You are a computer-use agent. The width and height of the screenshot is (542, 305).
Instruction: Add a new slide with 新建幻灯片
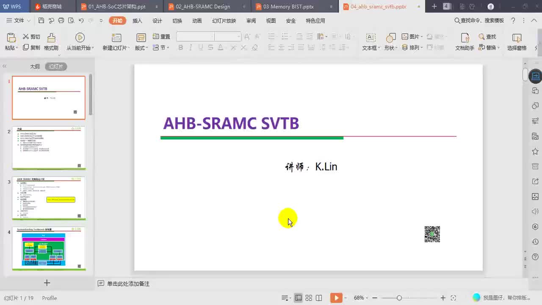116,42
